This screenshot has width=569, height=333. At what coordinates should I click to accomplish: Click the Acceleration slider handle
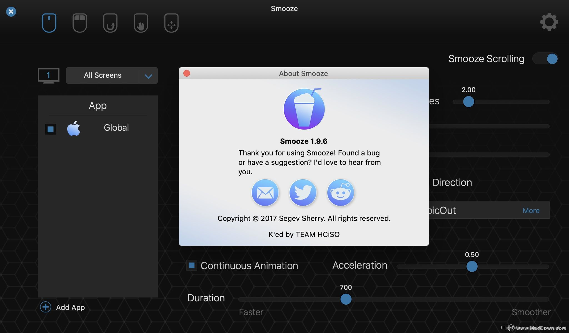472,266
